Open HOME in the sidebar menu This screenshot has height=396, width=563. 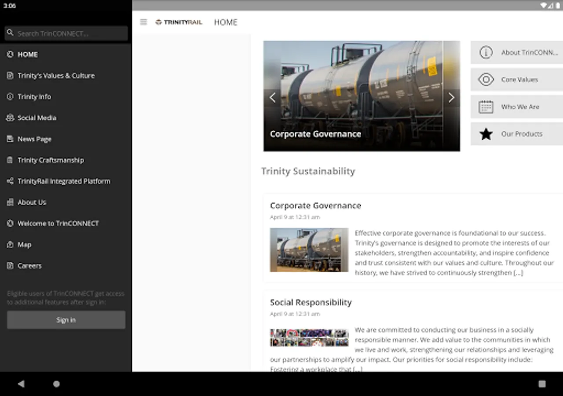66,55
